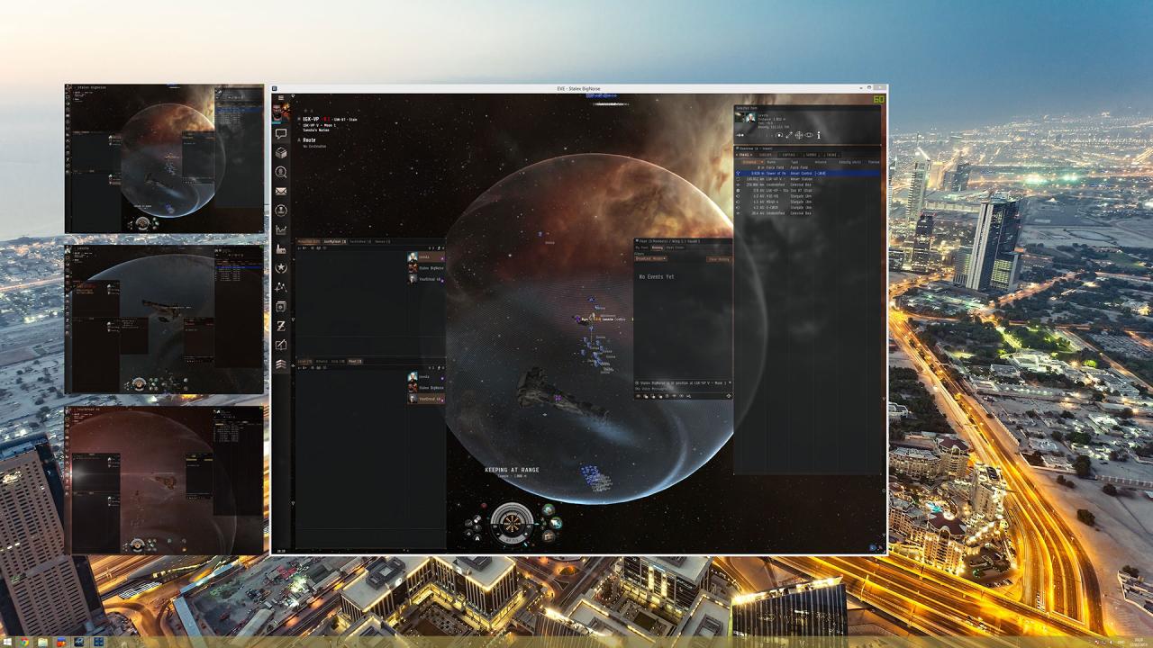Open the Fleet tab in the lower chat window
1153x648 pixels.
click(354, 361)
